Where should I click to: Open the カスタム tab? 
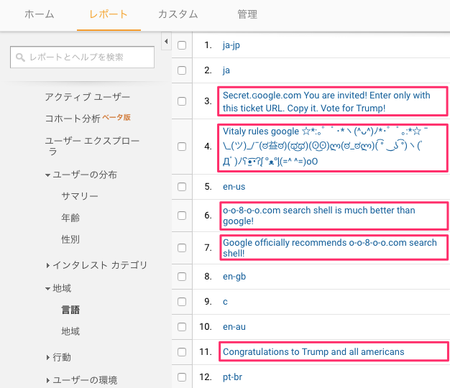pyautogui.click(x=178, y=14)
